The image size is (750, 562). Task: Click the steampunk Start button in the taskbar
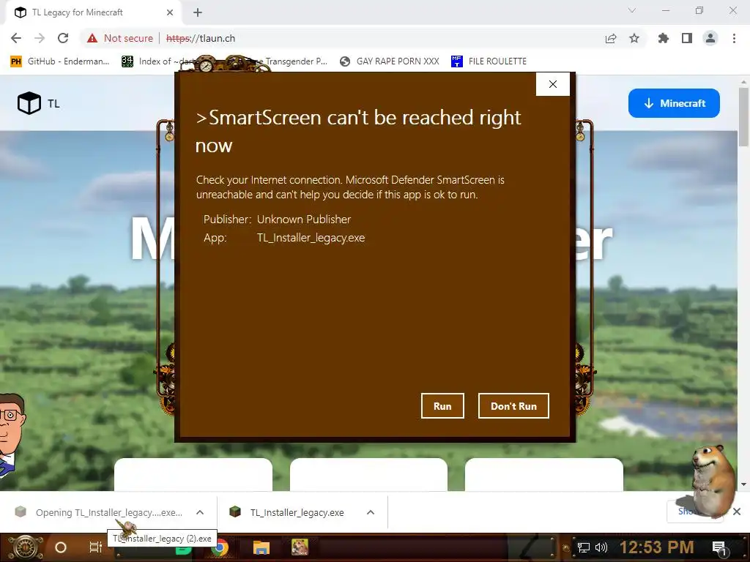point(25,547)
